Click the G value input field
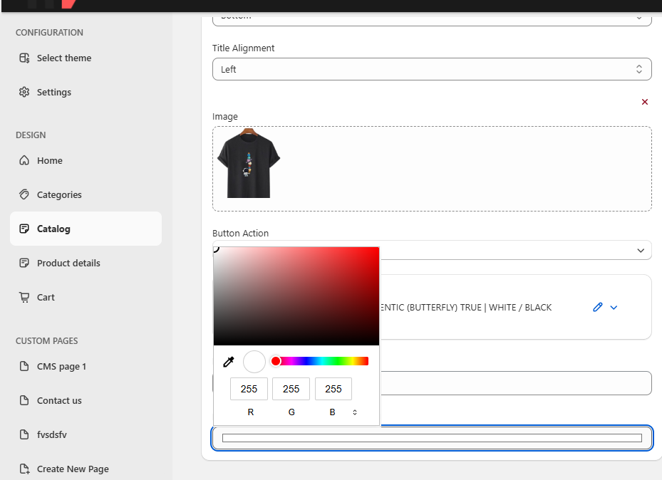Screen dimensions: 662x480 291,388
